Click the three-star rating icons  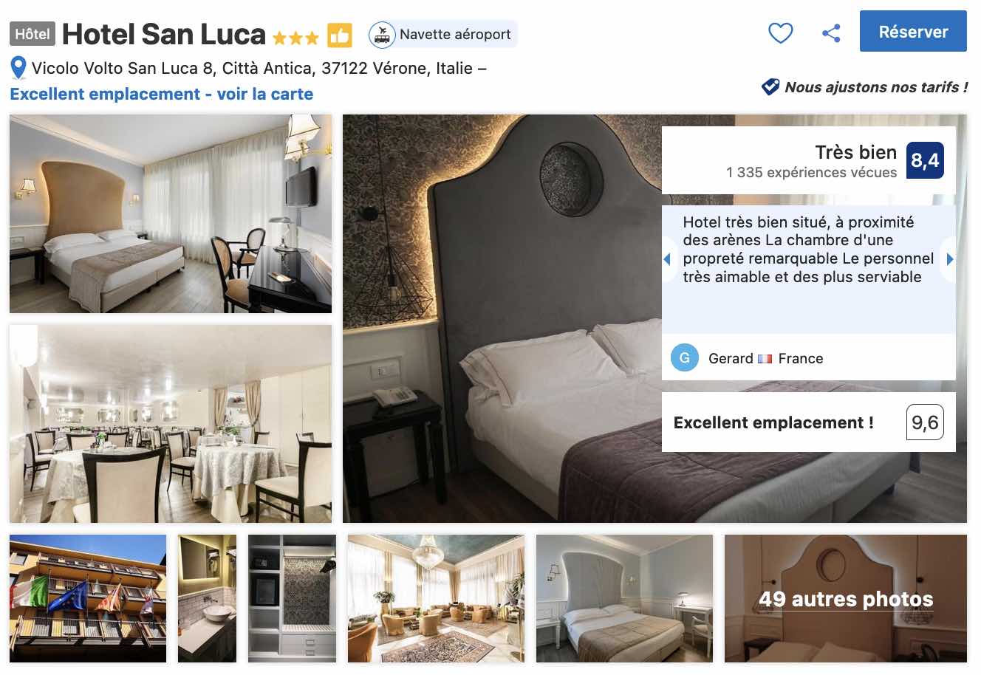coord(295,37)
